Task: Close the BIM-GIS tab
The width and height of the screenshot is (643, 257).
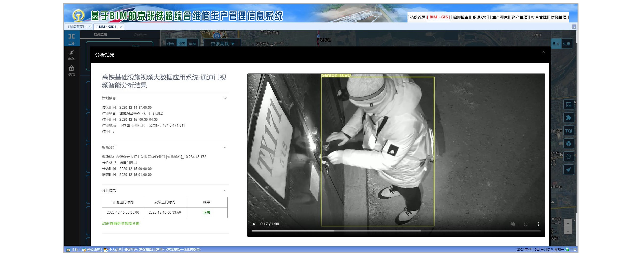Action: (x=121, y=27)
